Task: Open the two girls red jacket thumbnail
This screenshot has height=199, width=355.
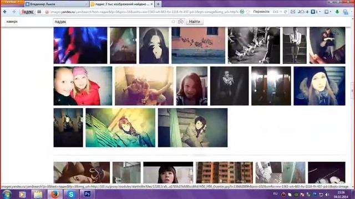Action: click(83, 86)
